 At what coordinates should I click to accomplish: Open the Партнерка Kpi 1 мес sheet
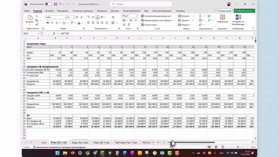pyautogui.click(x=126, y=143)
